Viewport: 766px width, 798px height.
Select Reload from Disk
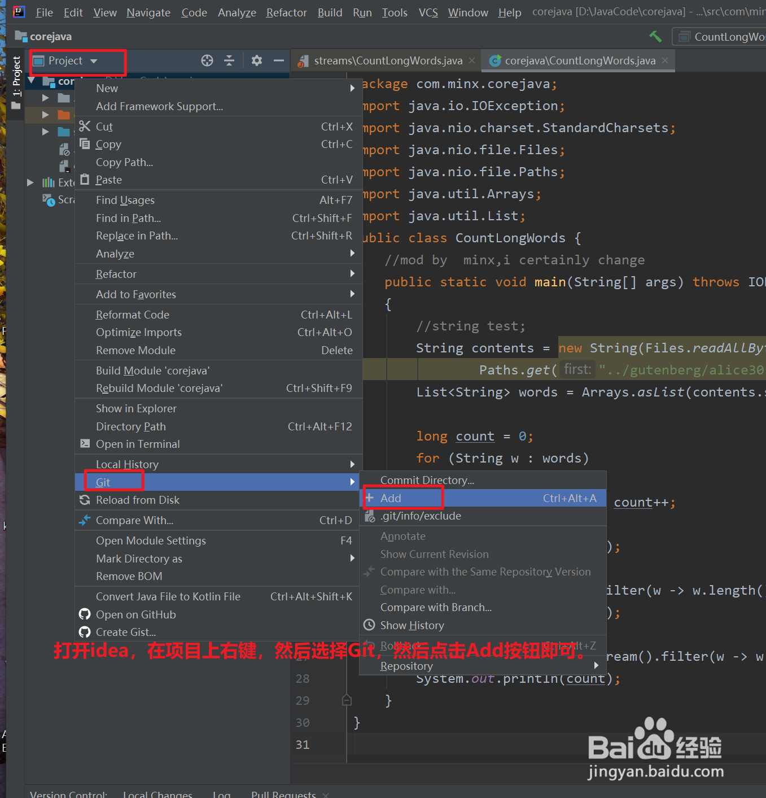pyautogui.click(x=218, y=500)
